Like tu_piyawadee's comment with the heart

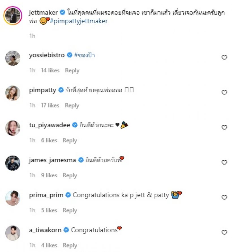224,128
